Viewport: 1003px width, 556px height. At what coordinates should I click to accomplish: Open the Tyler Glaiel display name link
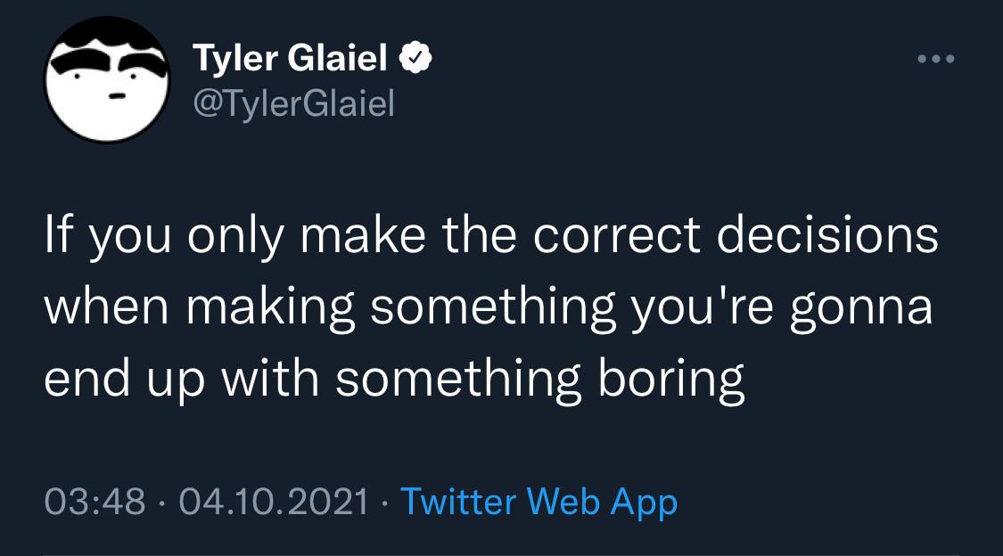(292, 61)
